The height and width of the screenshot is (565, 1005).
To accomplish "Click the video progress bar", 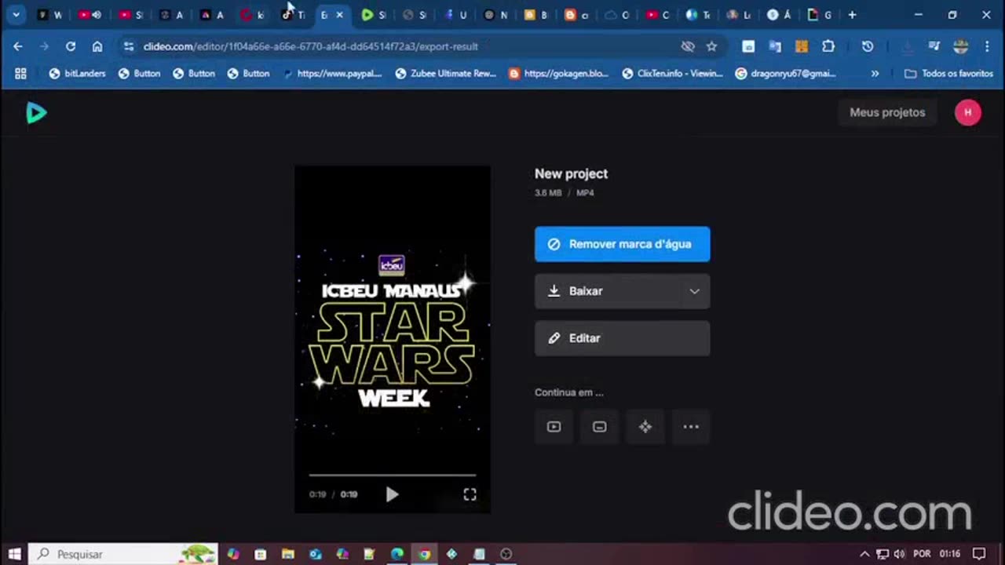I will click(392, 476).
